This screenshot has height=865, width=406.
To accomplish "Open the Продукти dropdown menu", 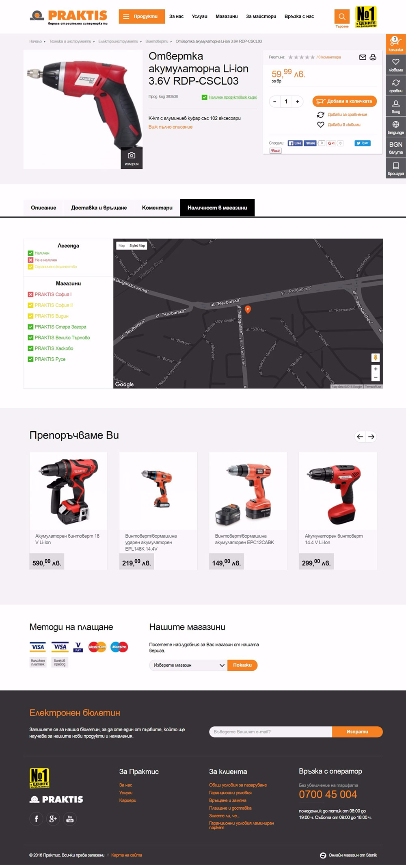I will point(142,16).
